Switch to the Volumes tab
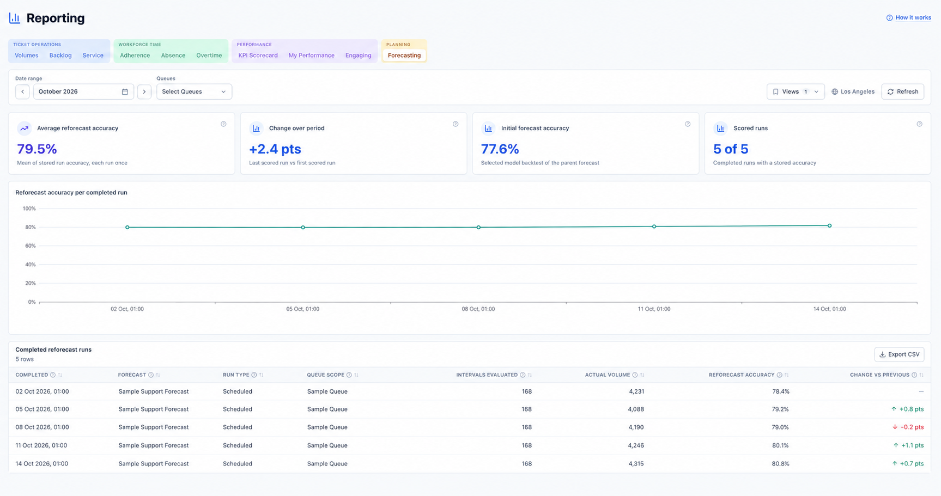The image size is (941, 496). 26,56
